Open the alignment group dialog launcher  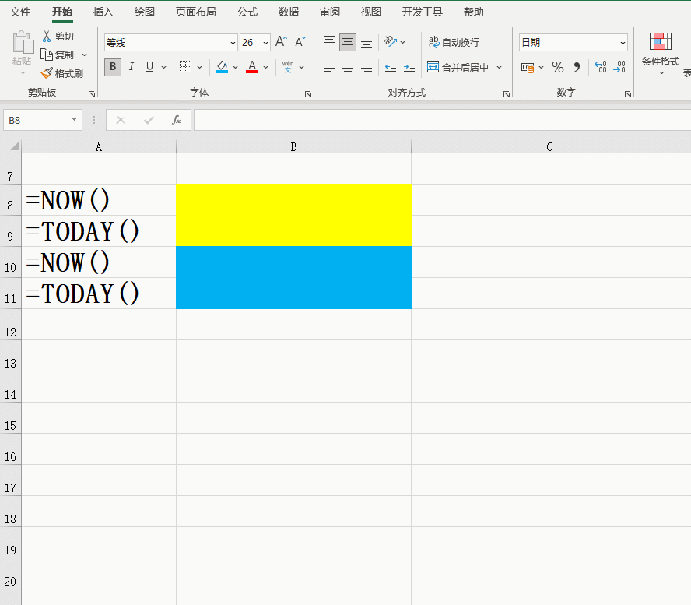[x=507, y=94]
